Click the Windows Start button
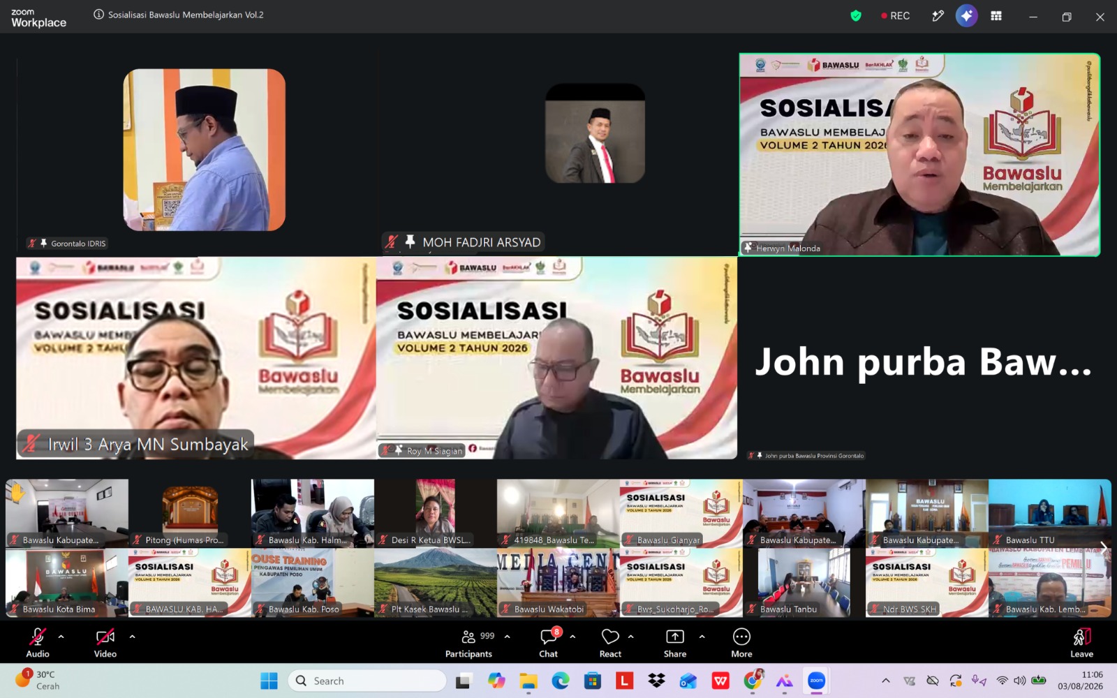1117x698 pixels. click(x=269, y=681)
